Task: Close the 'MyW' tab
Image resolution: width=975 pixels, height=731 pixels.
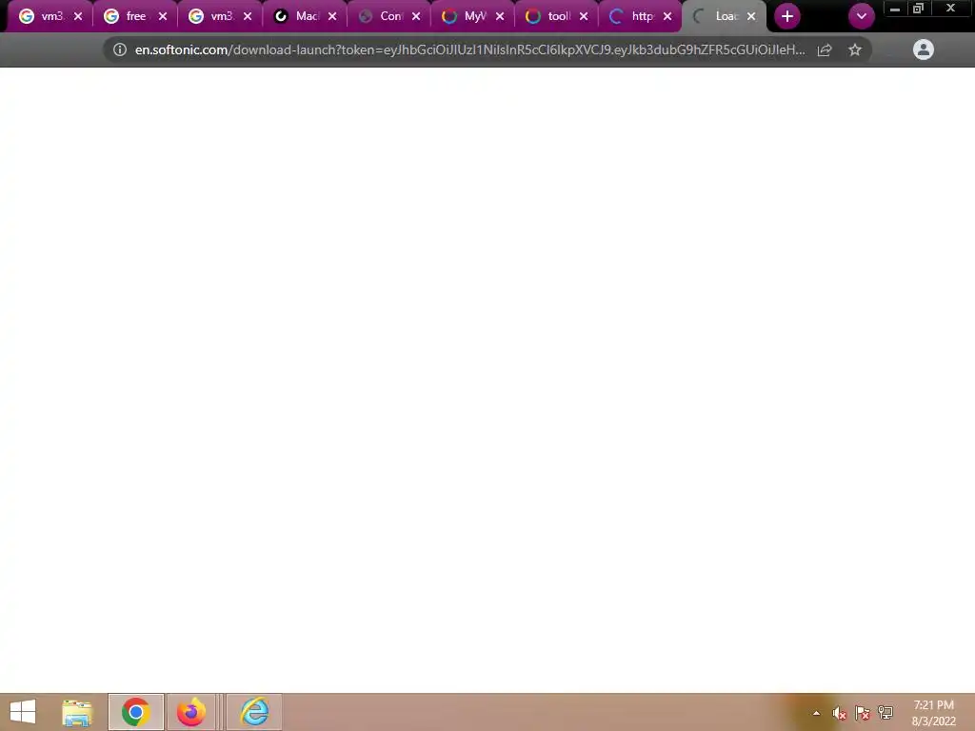Action: point(500,16)
